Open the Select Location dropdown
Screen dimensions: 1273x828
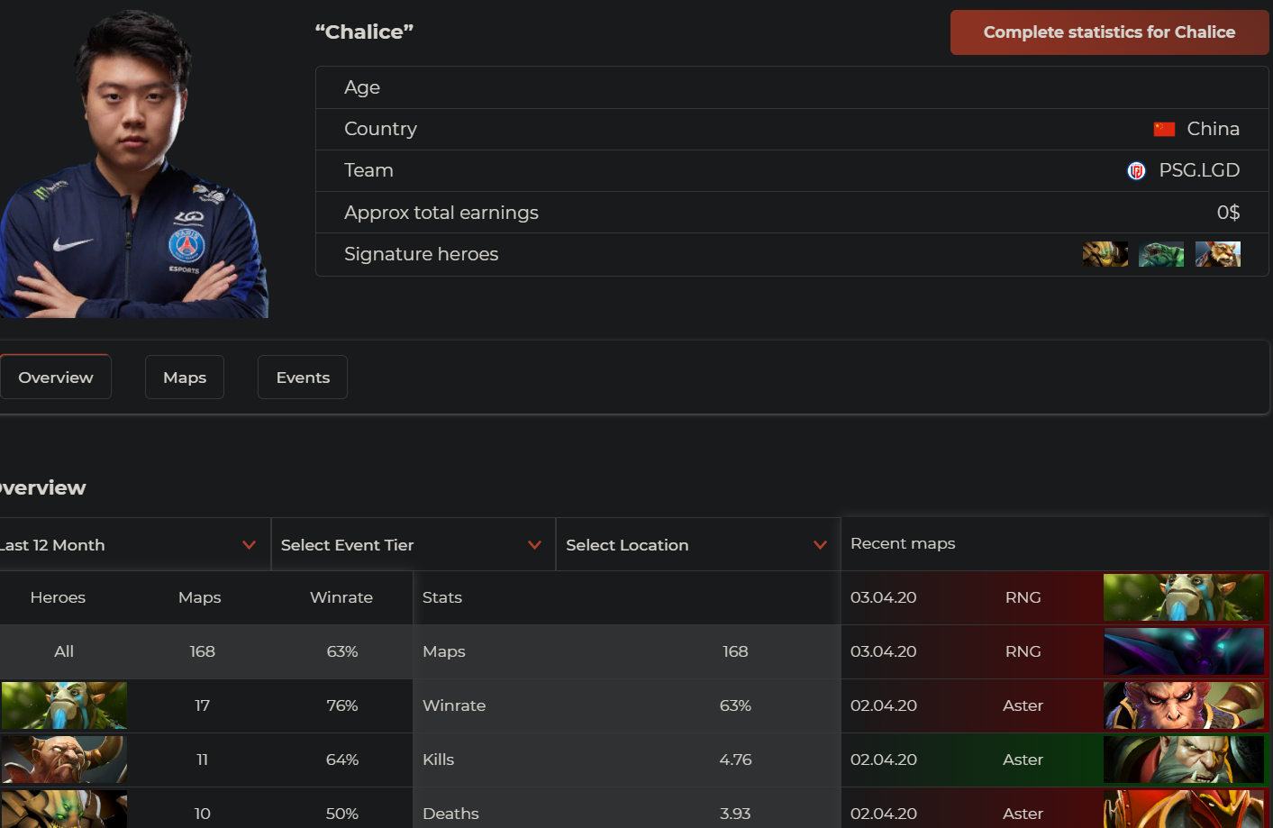[x=696, y=545]
